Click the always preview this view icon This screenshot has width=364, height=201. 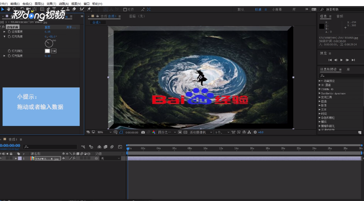[x=88, y=132]
